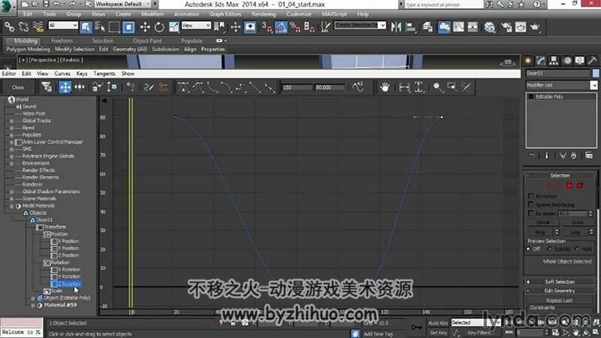This screenshot has width=601, height=338.
Task: Select the Link tool in main toolbar
Action: (x=9, y=26)
